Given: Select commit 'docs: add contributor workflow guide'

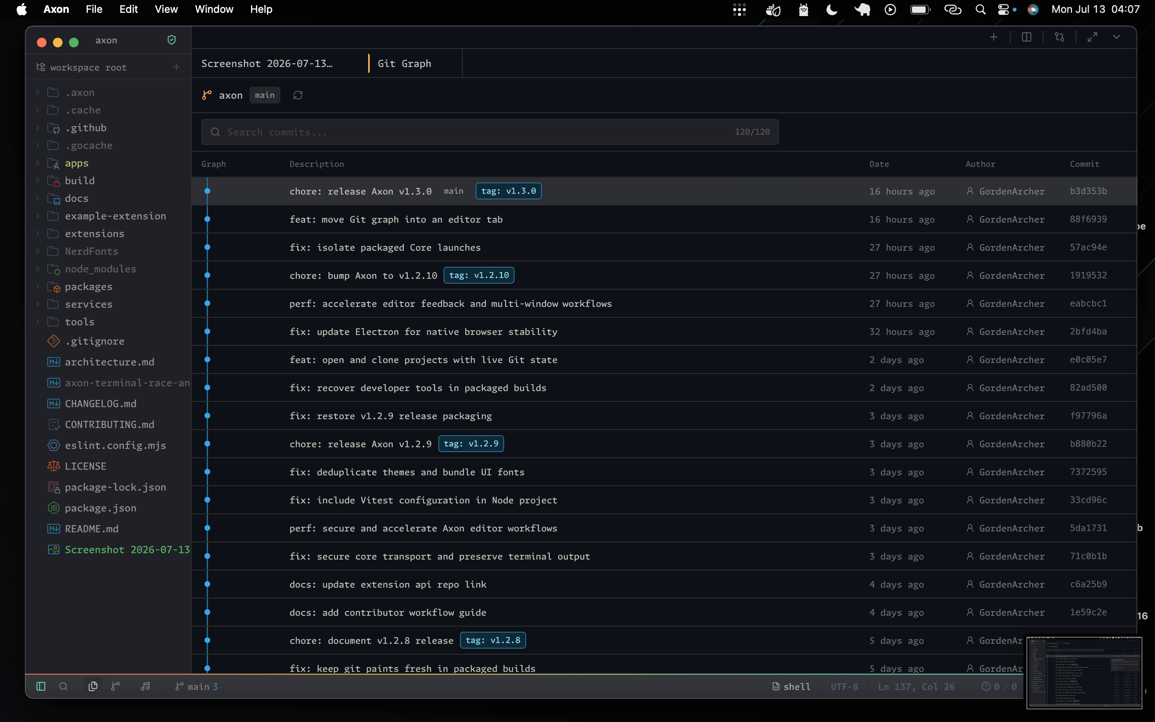Looking at the screenshot, I should pos(664,612).
